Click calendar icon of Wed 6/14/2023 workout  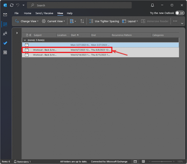click(27, 55)
